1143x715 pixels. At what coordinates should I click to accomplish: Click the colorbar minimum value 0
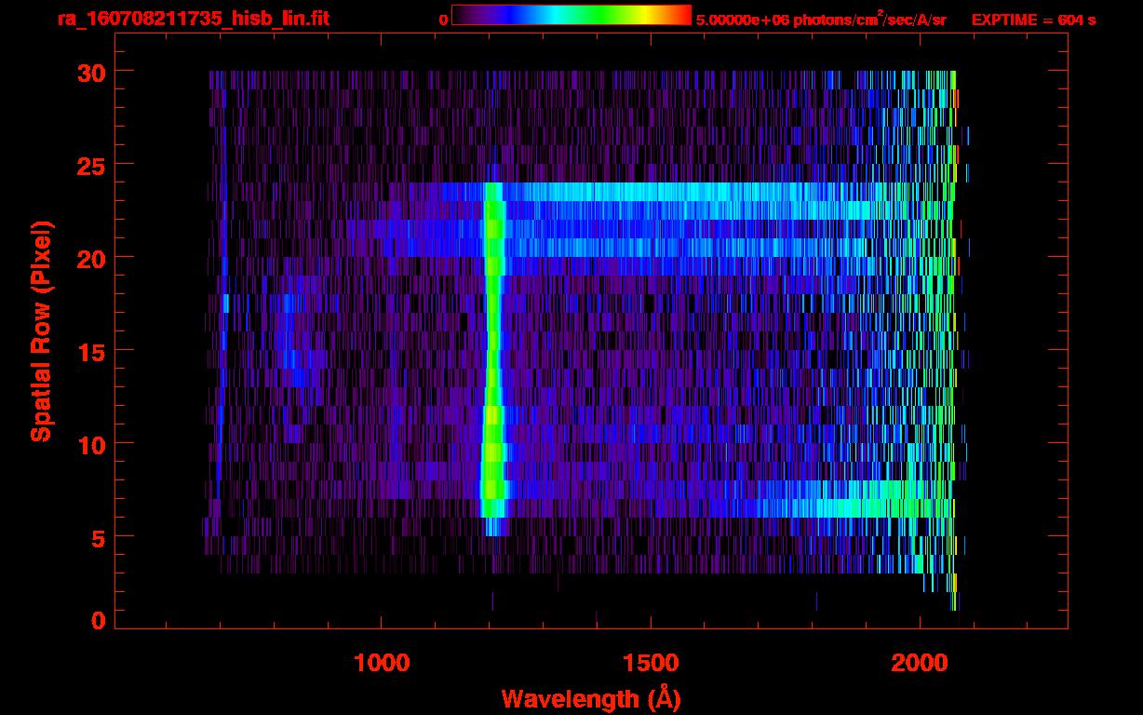pyautogui.click(x=443, y=20)
